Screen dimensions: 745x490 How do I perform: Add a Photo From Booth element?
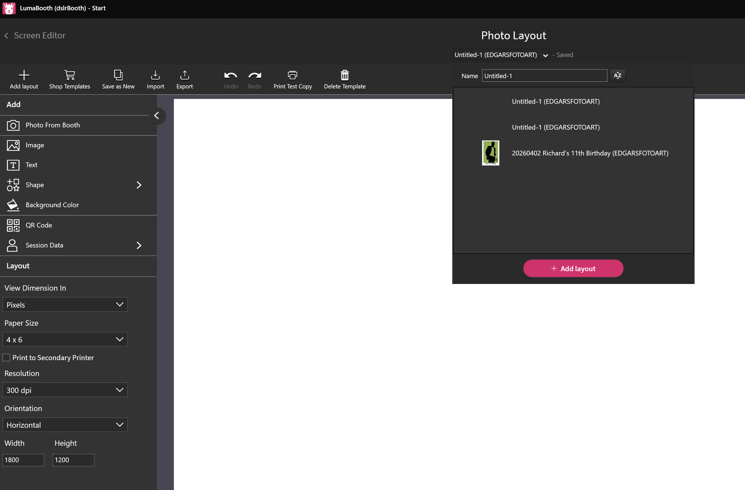(78, 125)
